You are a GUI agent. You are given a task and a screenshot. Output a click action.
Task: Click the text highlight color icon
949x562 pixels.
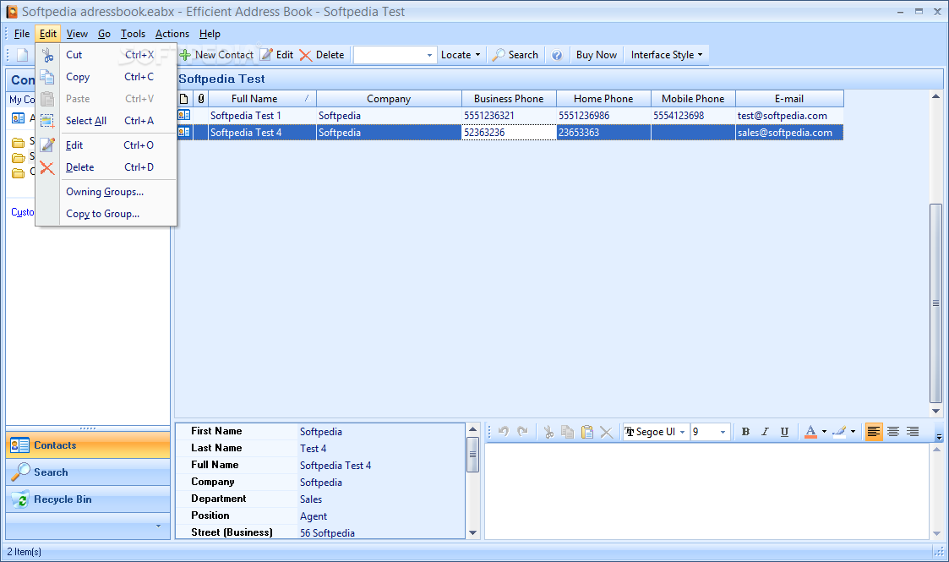pyautogui.click(x=839, y=432)
